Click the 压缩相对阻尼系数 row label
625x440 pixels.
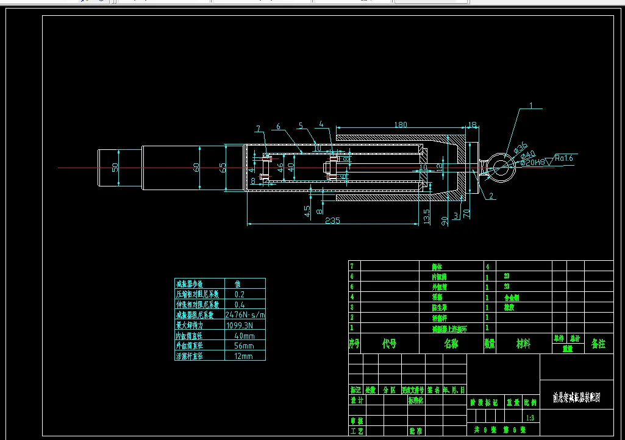198,294
